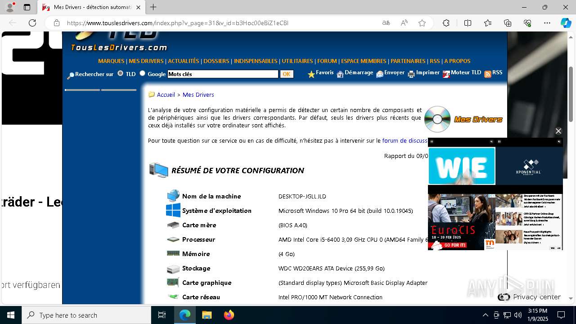Screen dimensions: 576x324
Task: Click the Favoris star icon
Action: pyautogui.click(x=311, y=74)
